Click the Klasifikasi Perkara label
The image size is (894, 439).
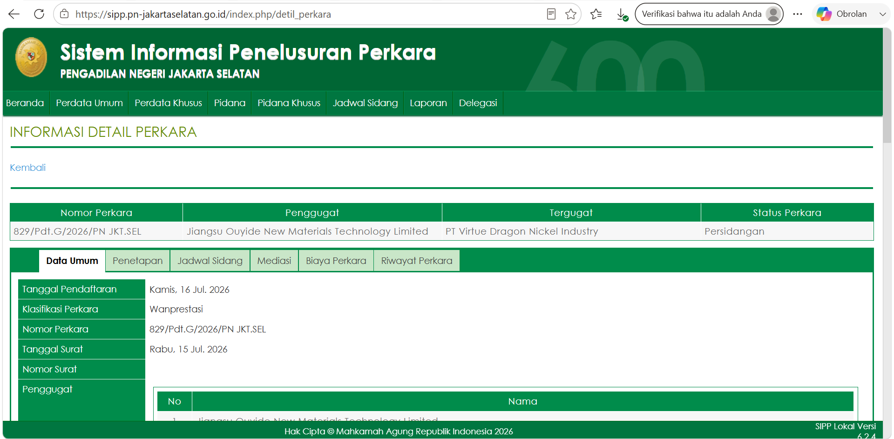81,309
